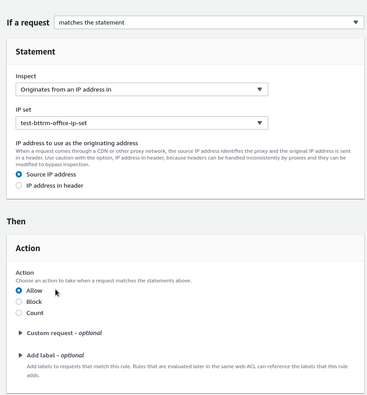This screenshot has width=367, height=395.
Task: Click the chevron arrow on the IP set dropdown
Action: pos(260,123)
